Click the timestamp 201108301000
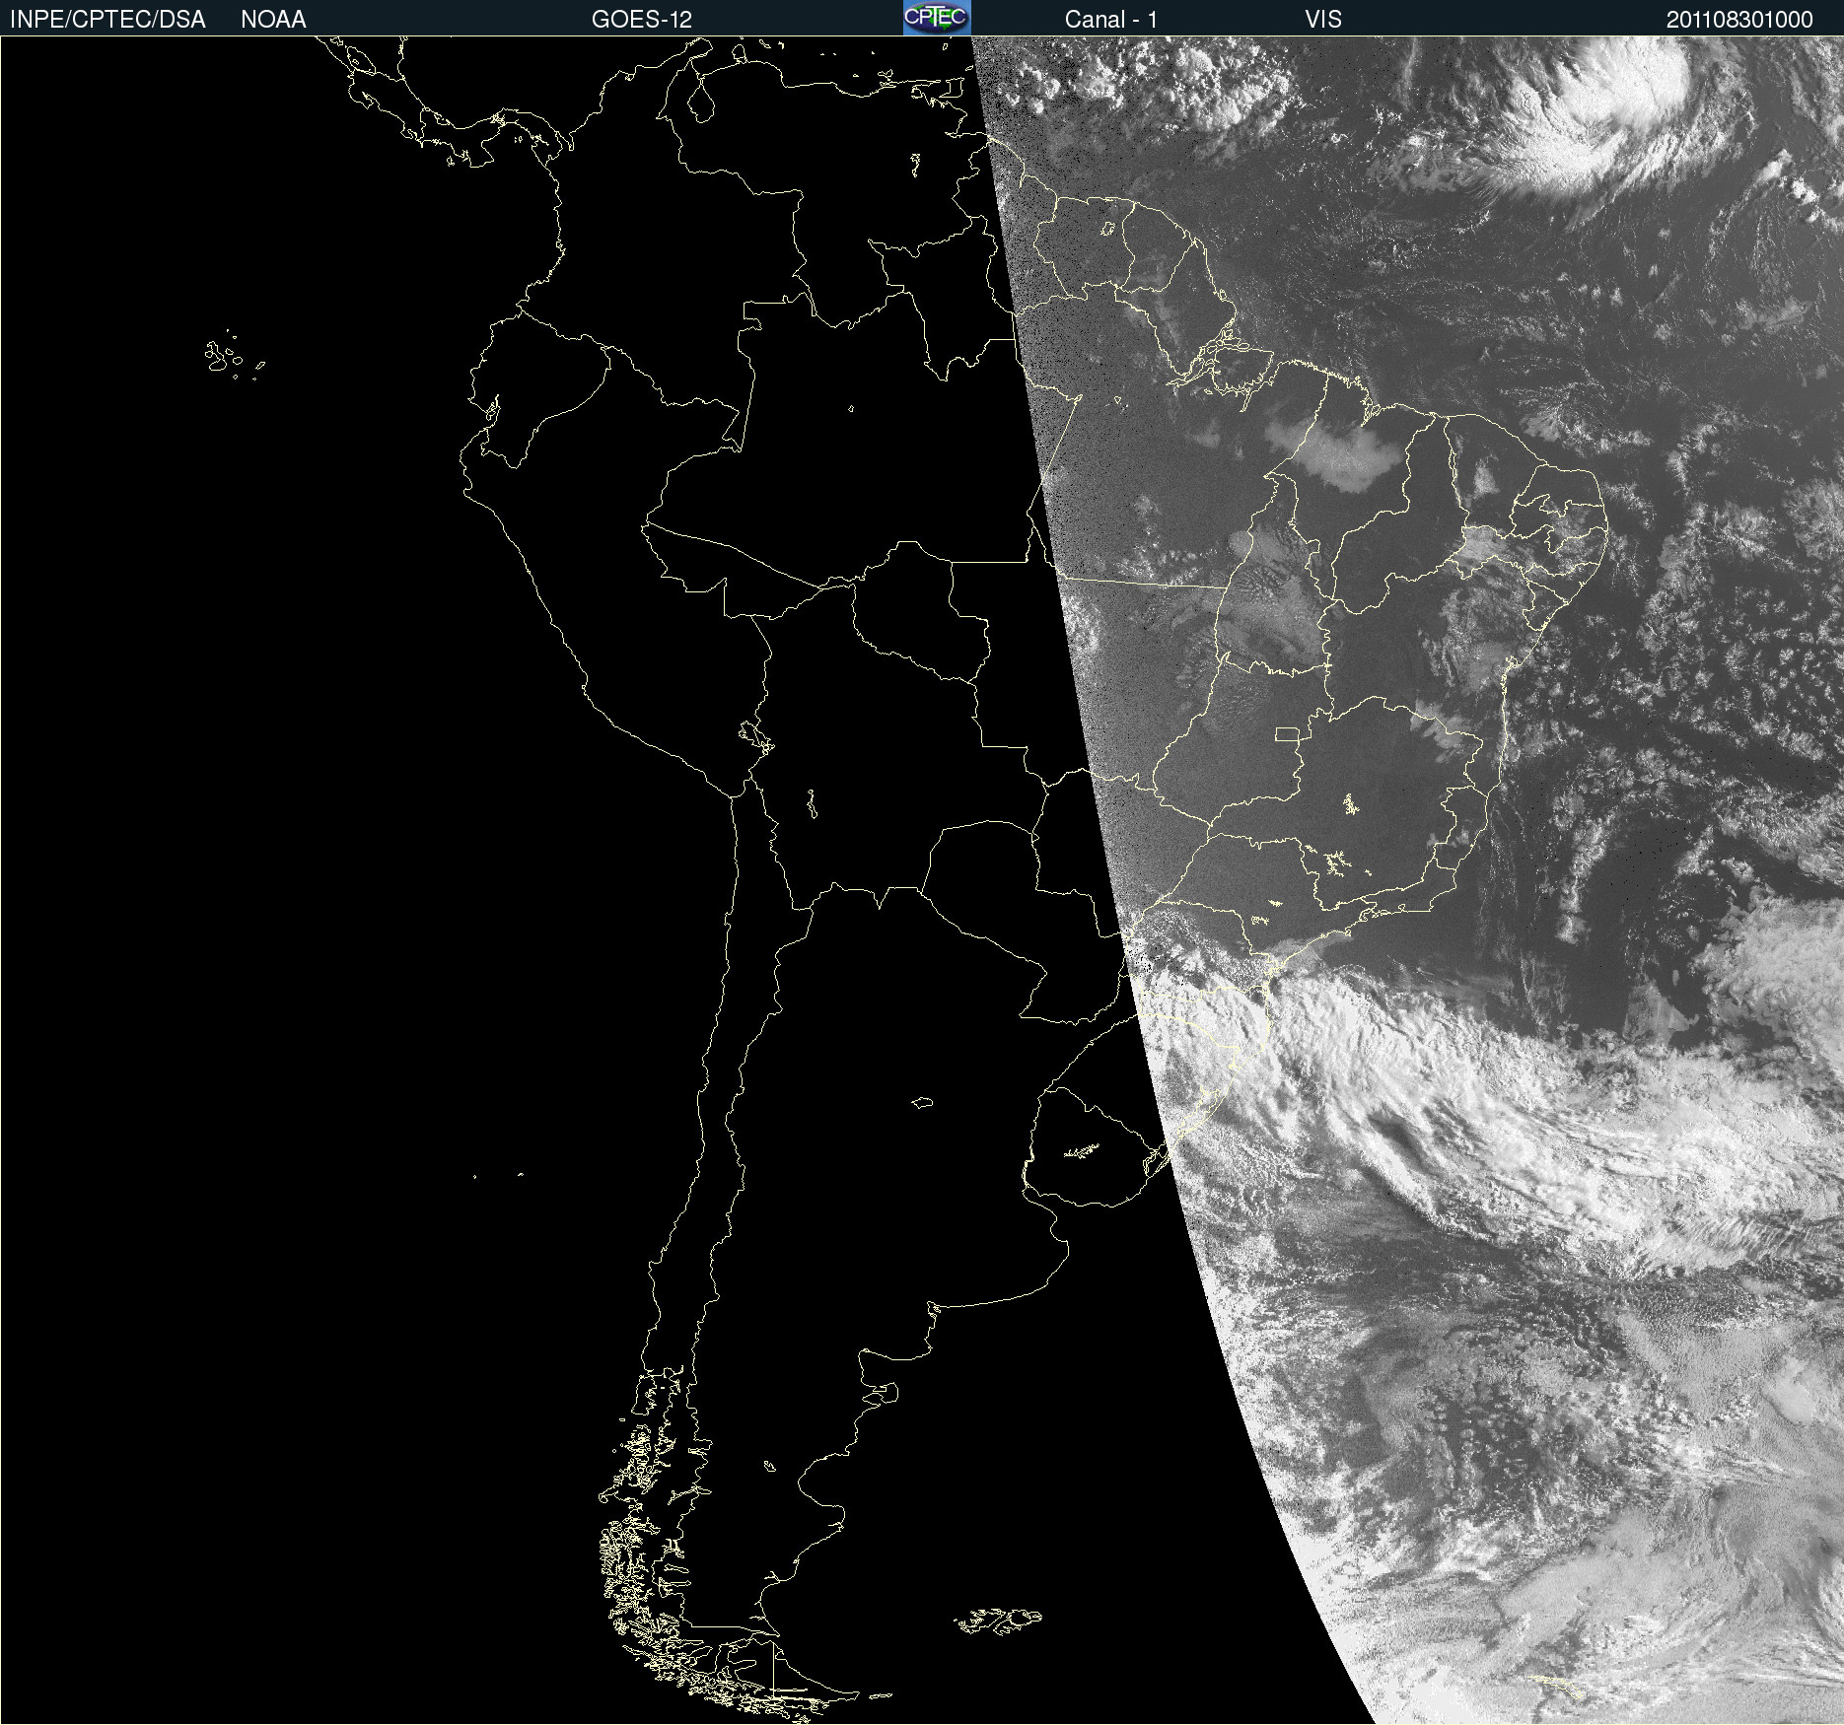 tap(1739, 20)
